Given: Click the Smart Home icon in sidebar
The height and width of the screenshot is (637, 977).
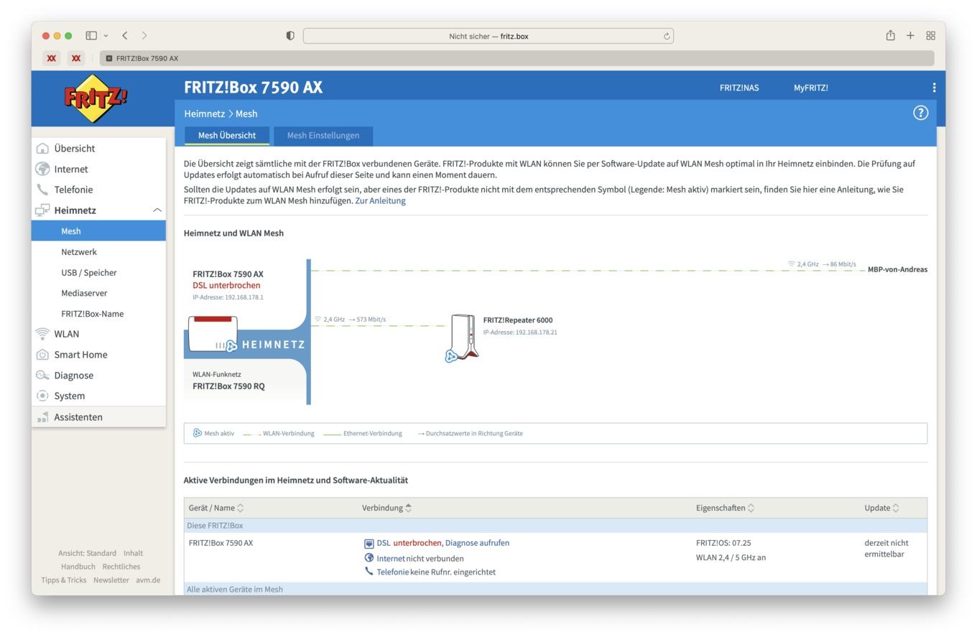Looking at the screenshot, I should [x=42, y=355].
